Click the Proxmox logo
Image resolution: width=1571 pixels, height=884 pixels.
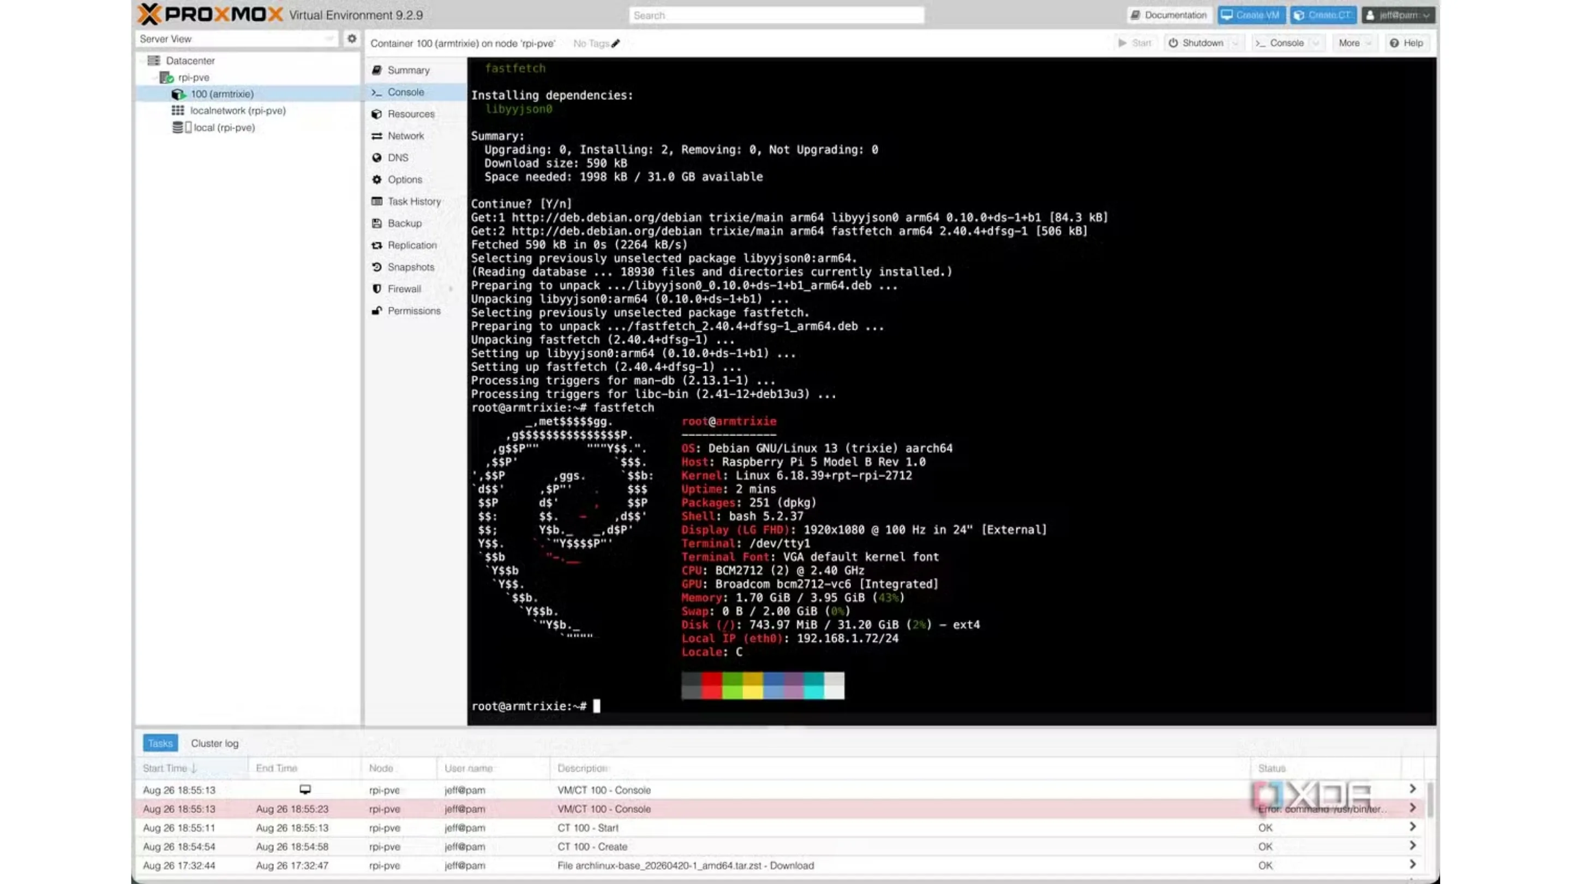[x=211, y=14]
